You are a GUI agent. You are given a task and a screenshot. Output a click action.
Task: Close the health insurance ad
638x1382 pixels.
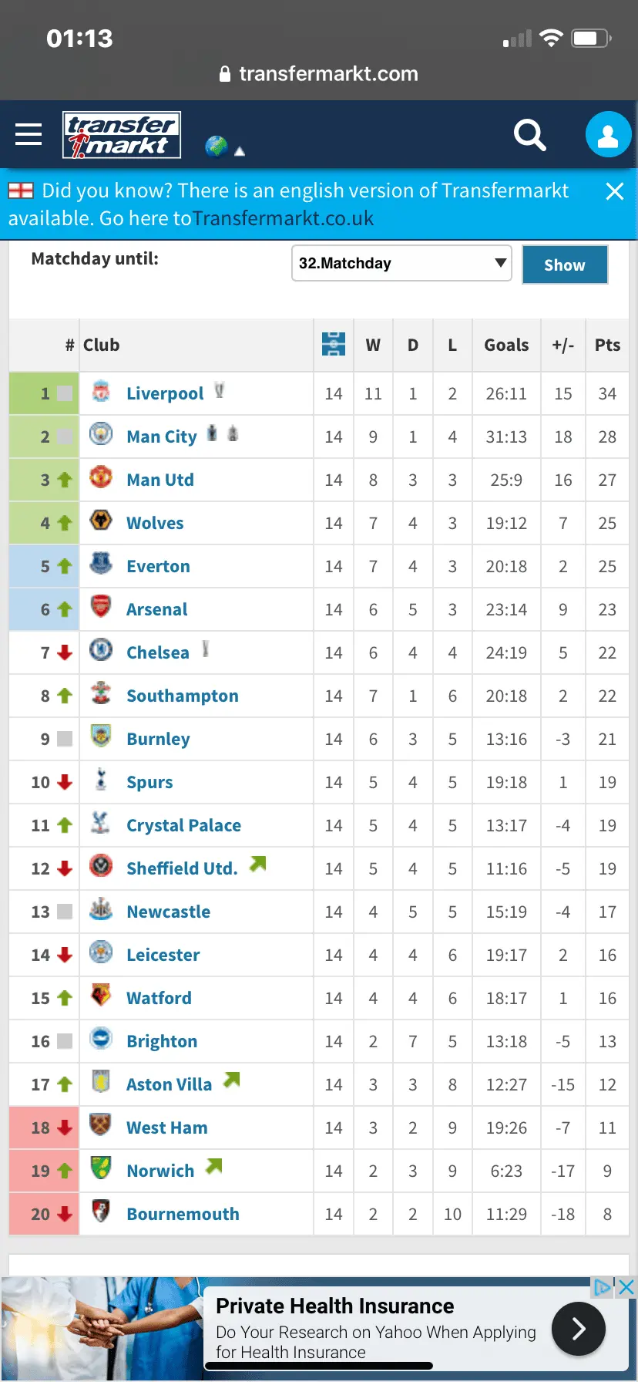[x=626, y=1286]
